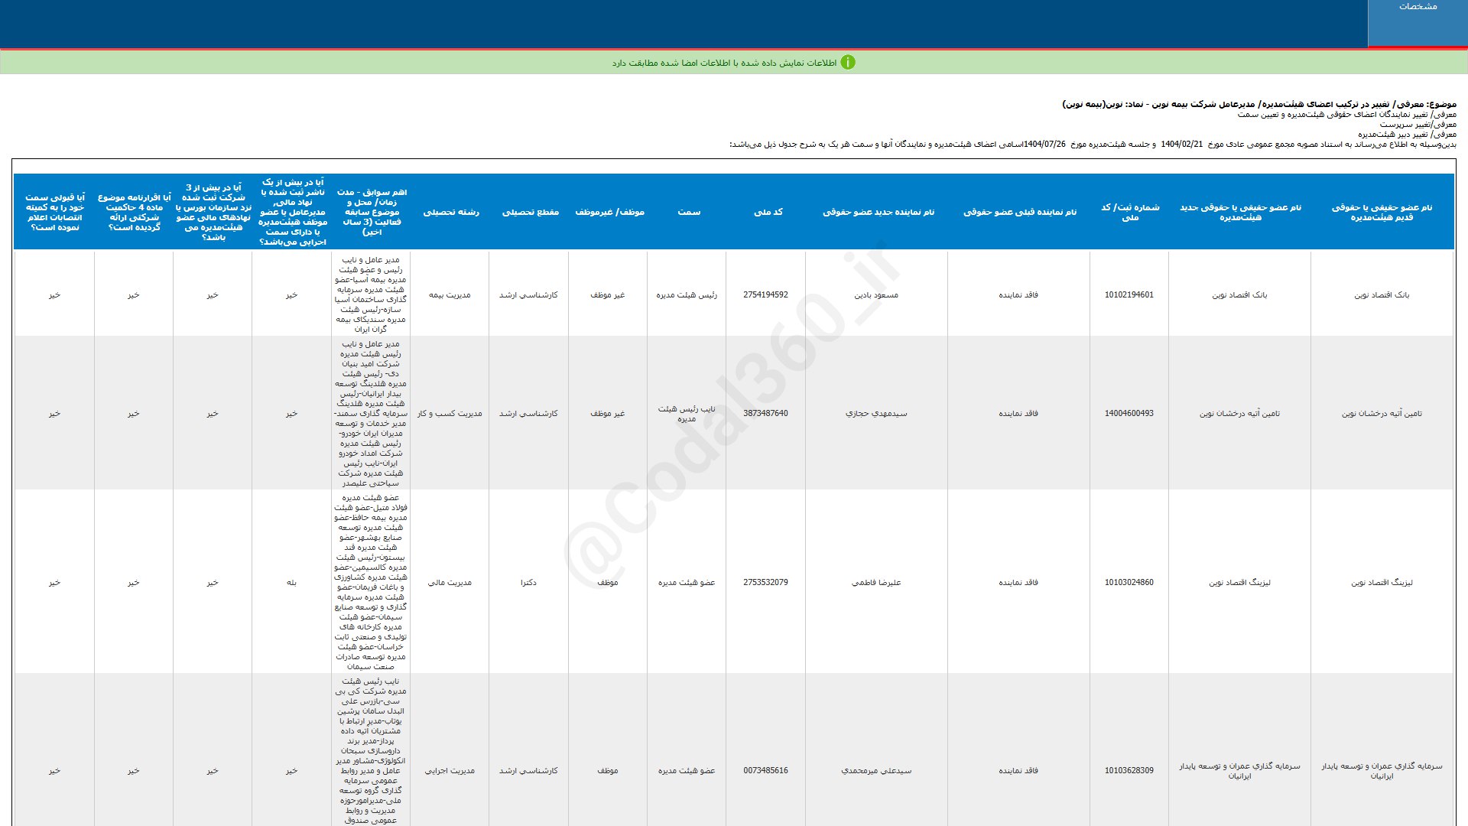Select national code 2753532079
This screenshot has width=1468, height=826.
[x=765, y=582]
